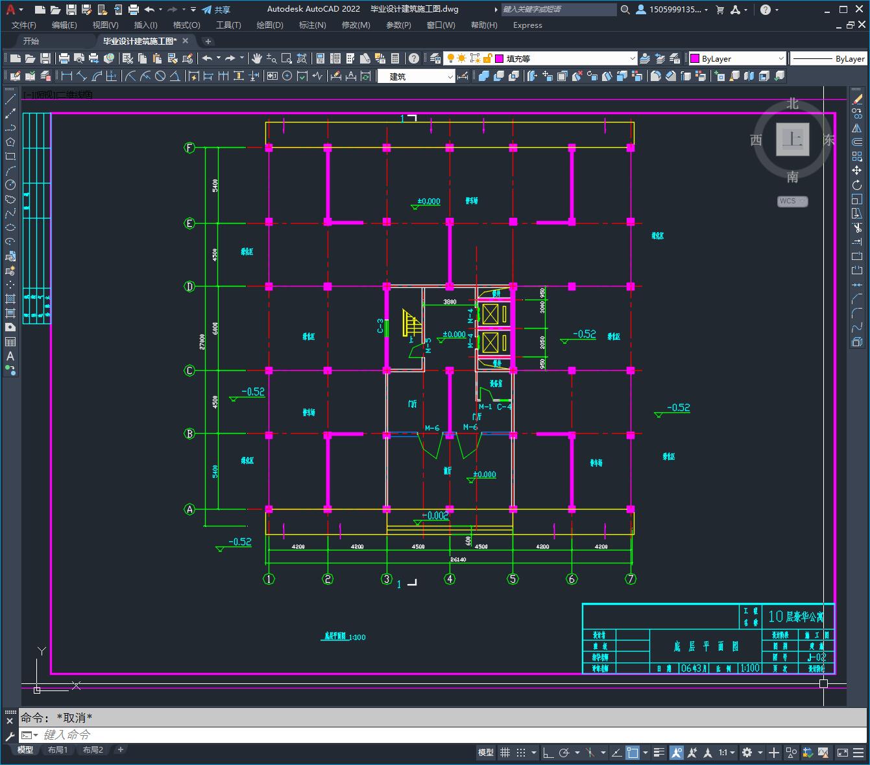Open the 标注(N) menu

tap(312, 25)
